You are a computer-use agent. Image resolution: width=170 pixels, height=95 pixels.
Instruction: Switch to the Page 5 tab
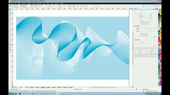[54, 87]
